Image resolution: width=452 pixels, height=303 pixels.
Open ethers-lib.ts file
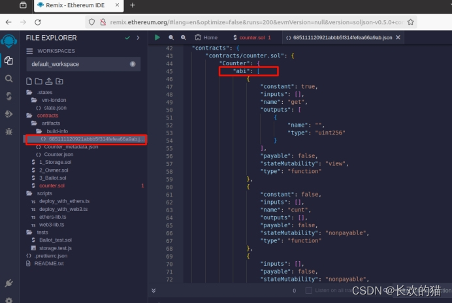click(49, 217)
